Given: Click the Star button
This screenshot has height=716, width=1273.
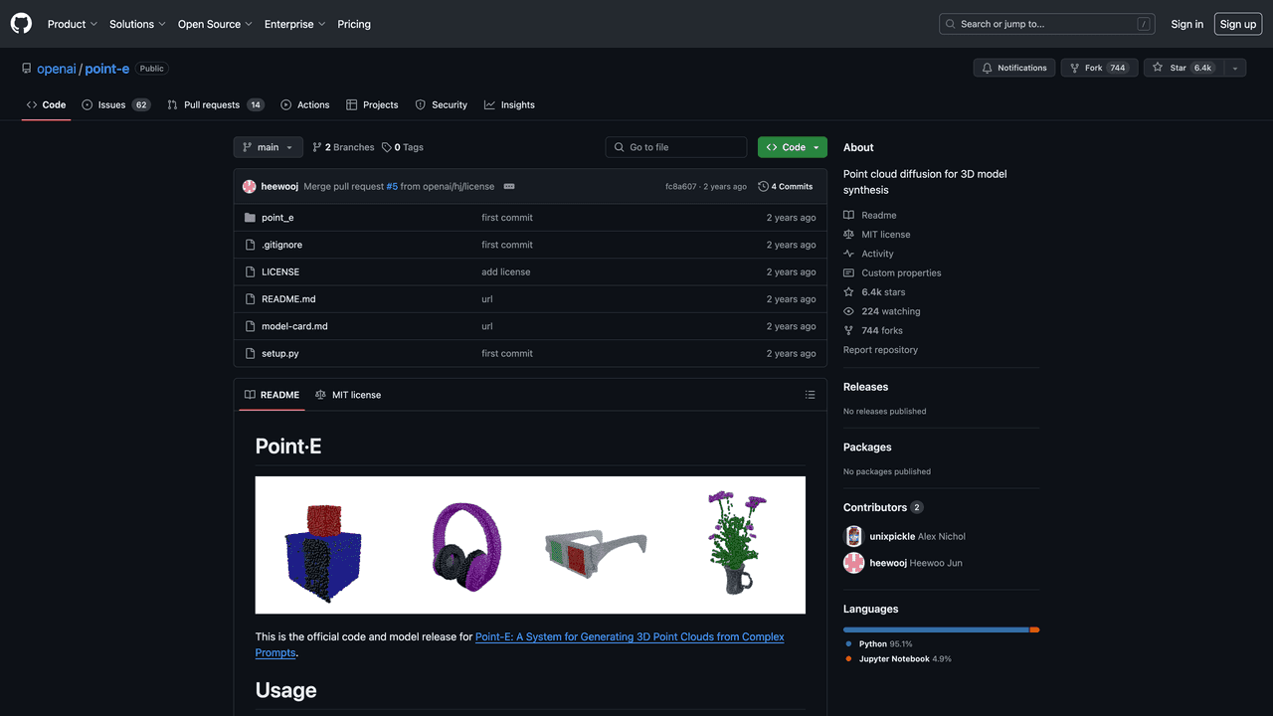Looking at the screenshot, I should [1182, 68].
